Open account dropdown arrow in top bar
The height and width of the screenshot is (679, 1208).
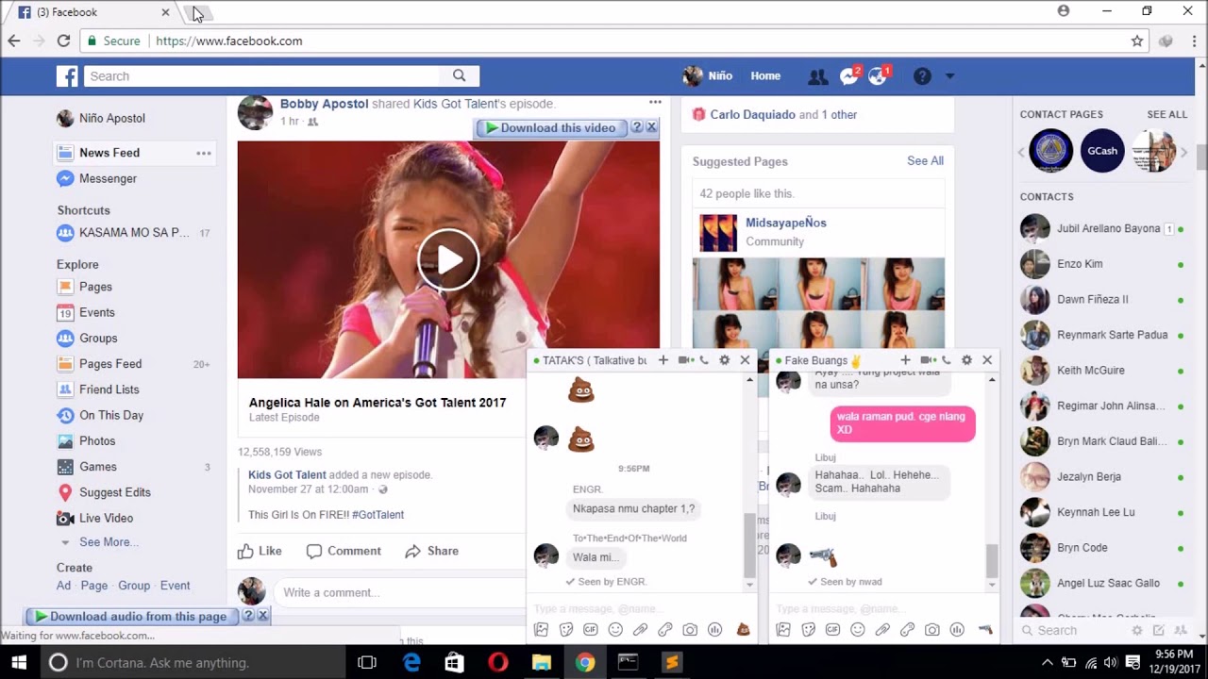(x=950, y=76)
